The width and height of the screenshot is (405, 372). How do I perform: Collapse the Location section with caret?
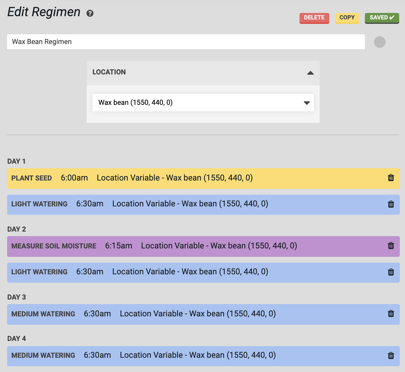point(310,73)
